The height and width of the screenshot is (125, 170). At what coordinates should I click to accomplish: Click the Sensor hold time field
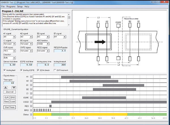point(10,65)
